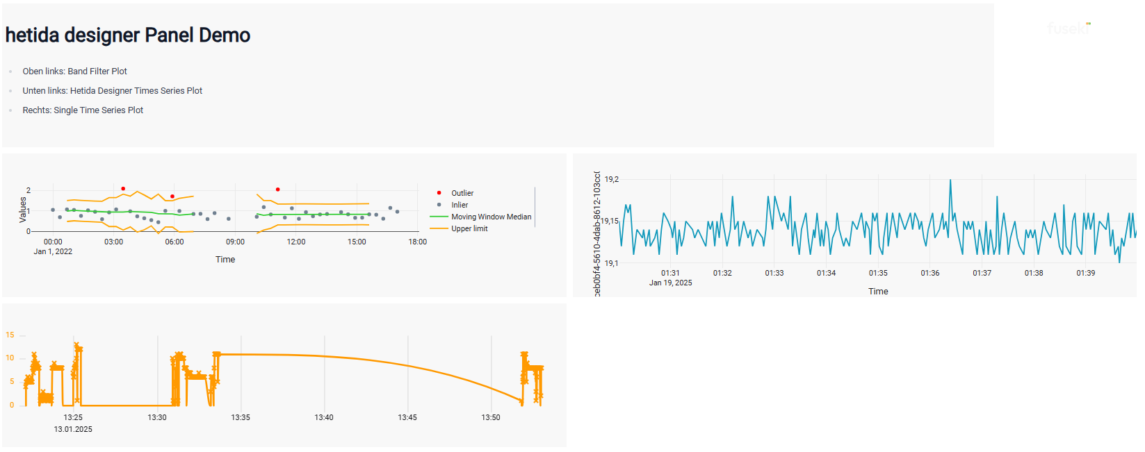Select 'Rechts: Single Time Series Plot' bullet
Viewport: 1145px width, 452px height.
click(x=83, y=110)
